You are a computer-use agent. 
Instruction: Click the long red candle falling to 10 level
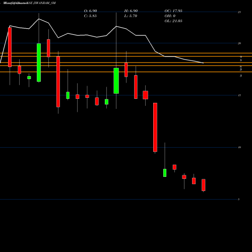tap(155, 128)
